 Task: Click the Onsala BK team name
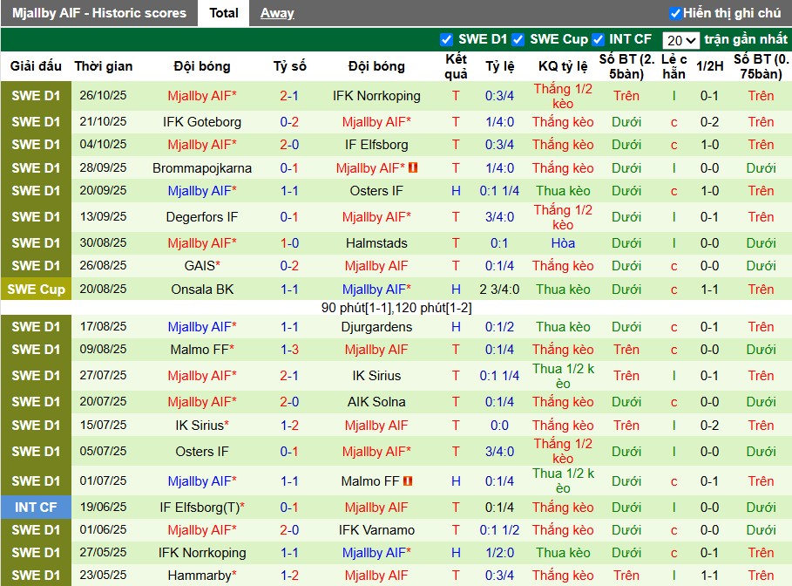click(x=202, y=290)
